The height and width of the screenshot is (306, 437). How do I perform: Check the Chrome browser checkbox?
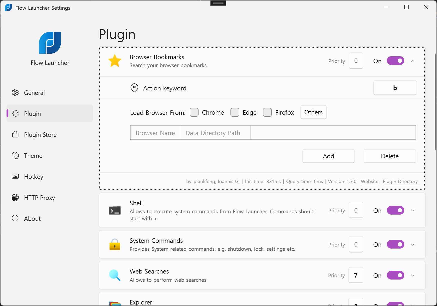[194, 112]
